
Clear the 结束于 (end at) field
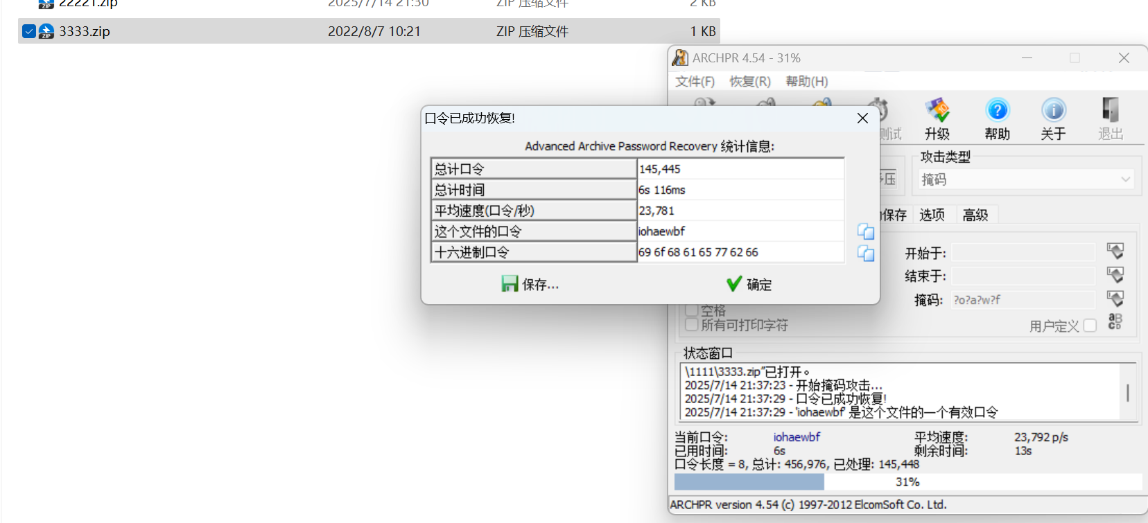click(x=1115, y=275)
